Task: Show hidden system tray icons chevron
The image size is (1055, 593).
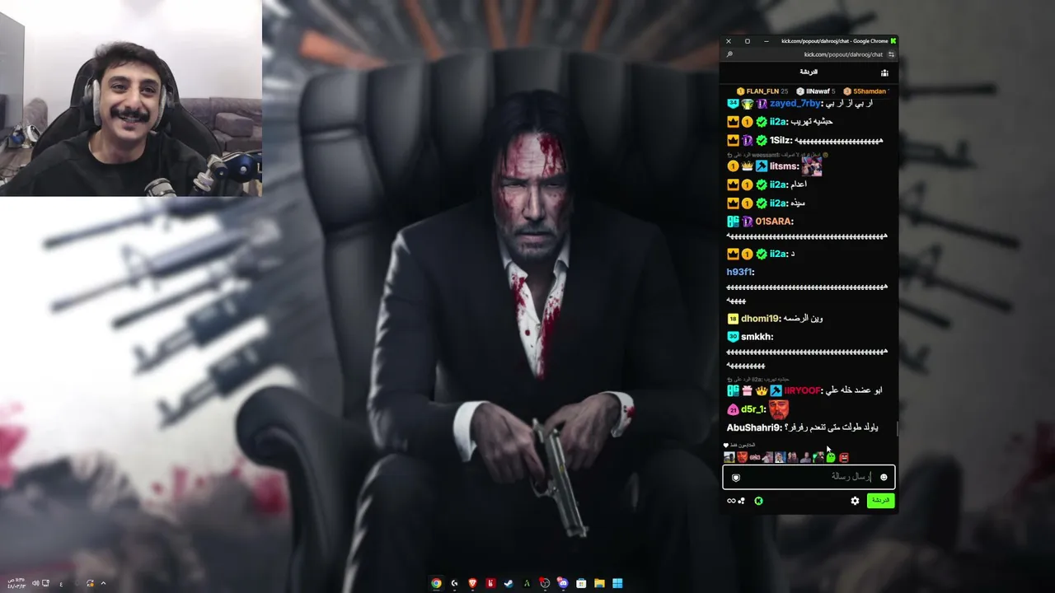Action: tap(103, 583)
